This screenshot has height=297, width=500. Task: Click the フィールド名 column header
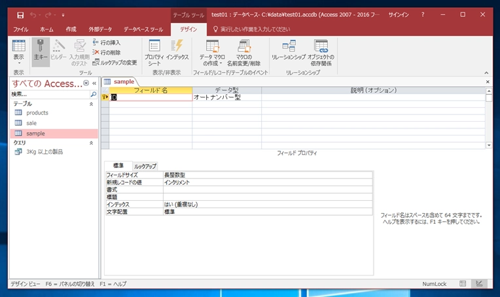click(x=151, y=90)
